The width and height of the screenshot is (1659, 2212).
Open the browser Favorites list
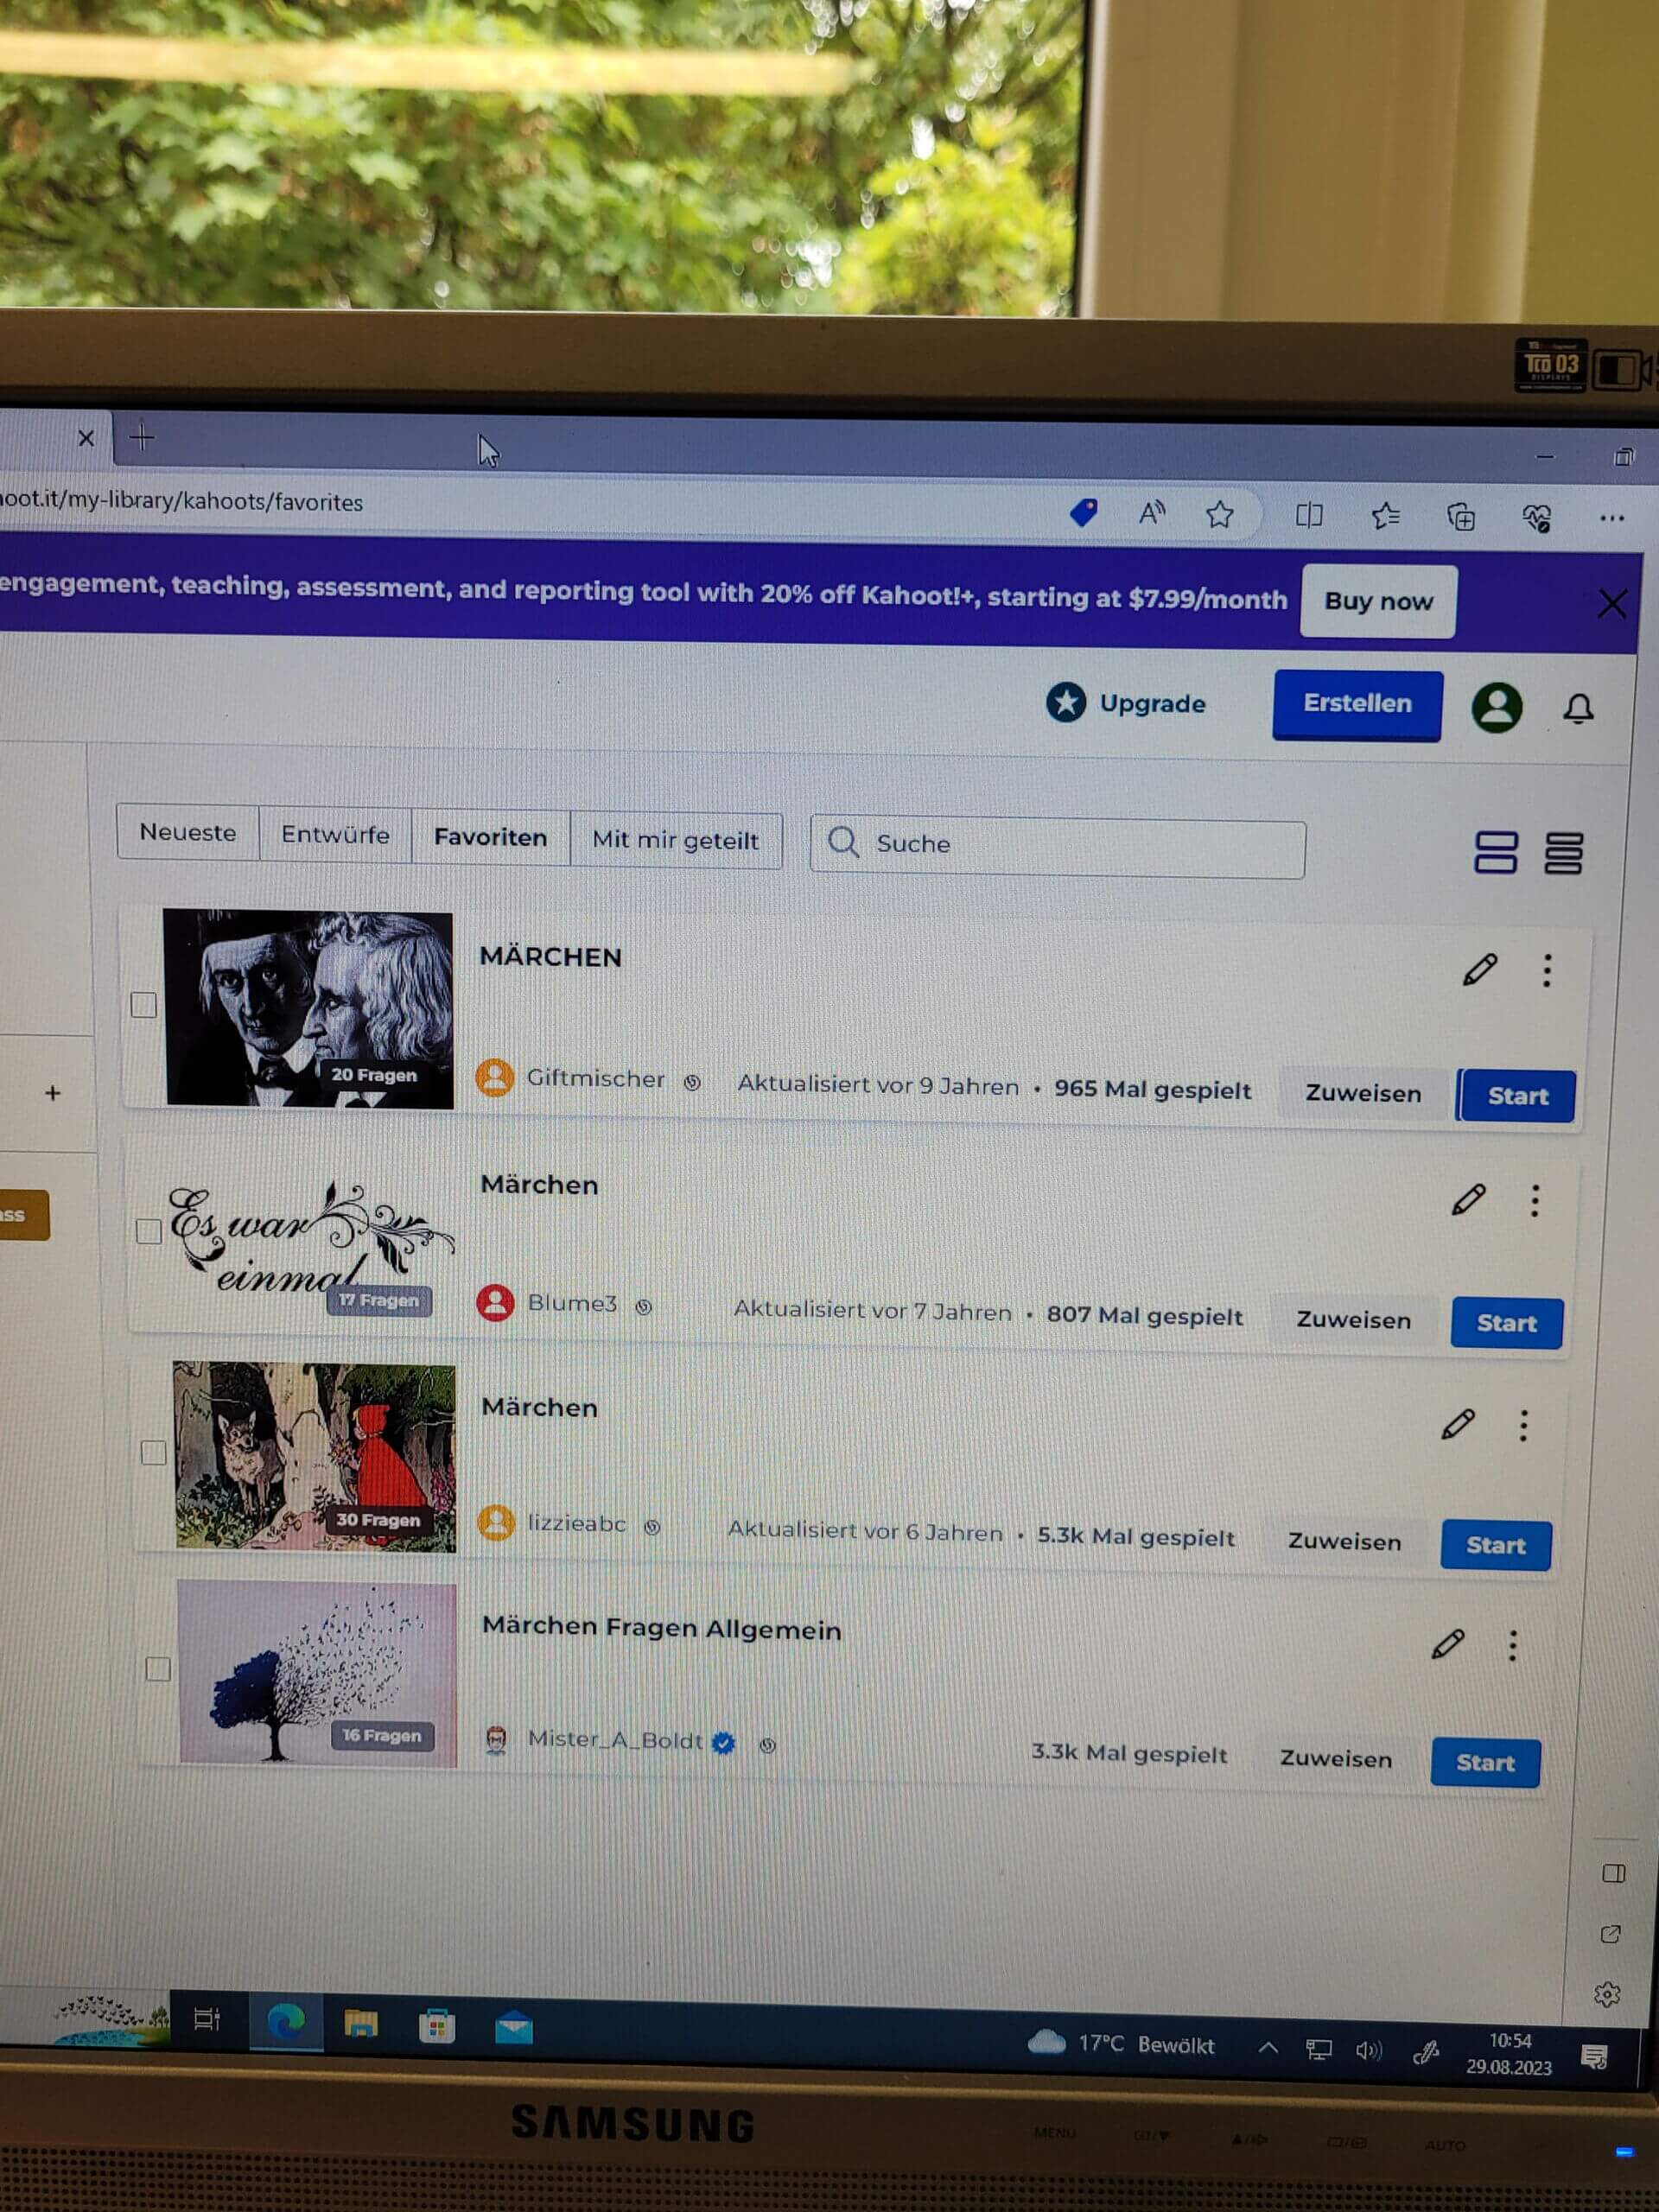(1385, 516)
